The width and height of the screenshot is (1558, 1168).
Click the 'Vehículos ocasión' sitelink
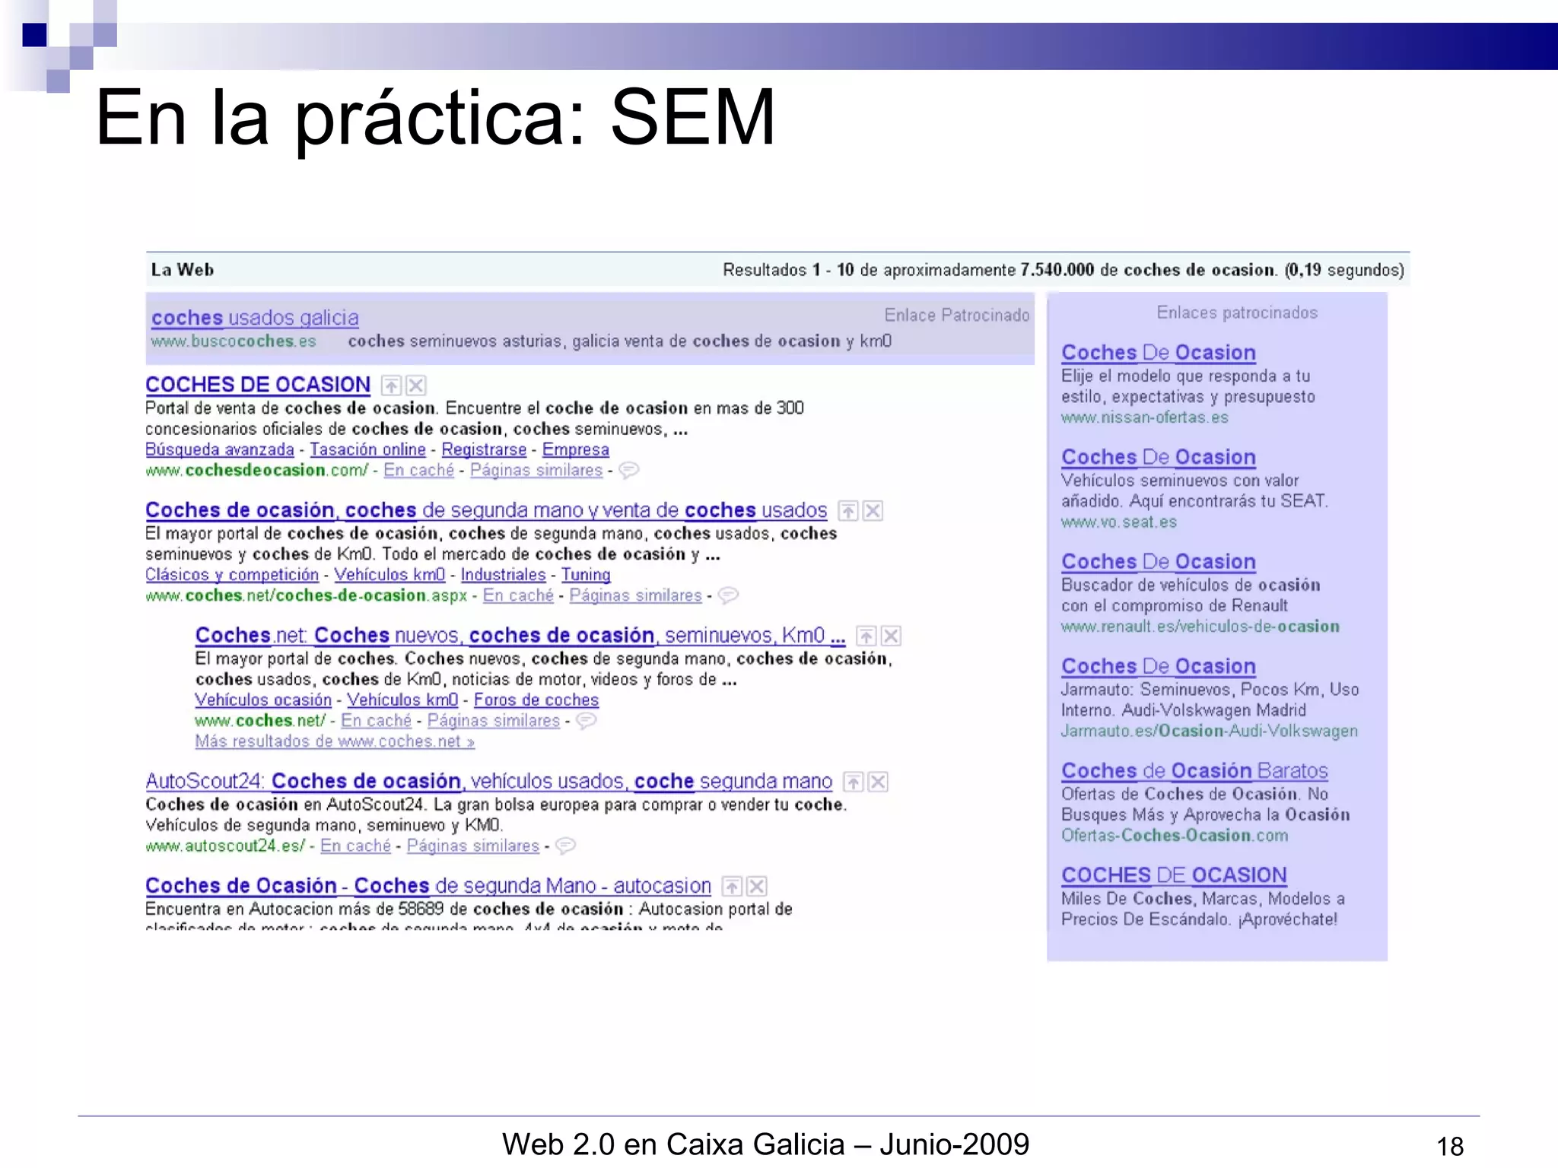(263, 700)
